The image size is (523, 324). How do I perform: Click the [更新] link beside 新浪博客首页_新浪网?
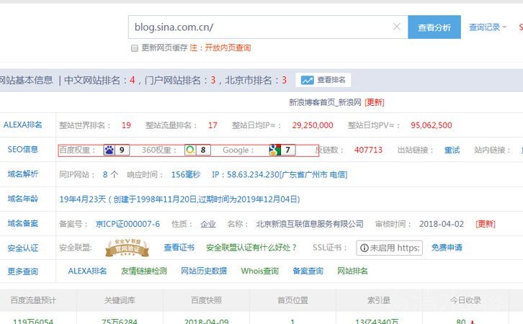click(374, 102)
